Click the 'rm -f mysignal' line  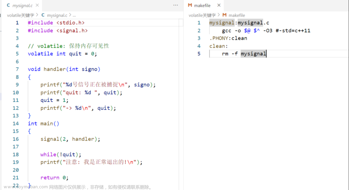[x=244, y=54]
